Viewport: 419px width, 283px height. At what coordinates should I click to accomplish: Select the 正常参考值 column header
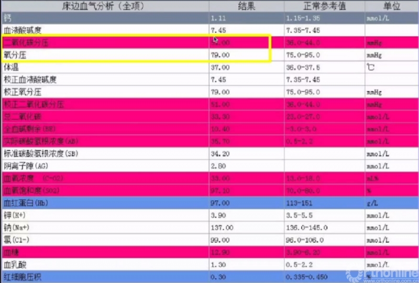click(x=324, y=6)
